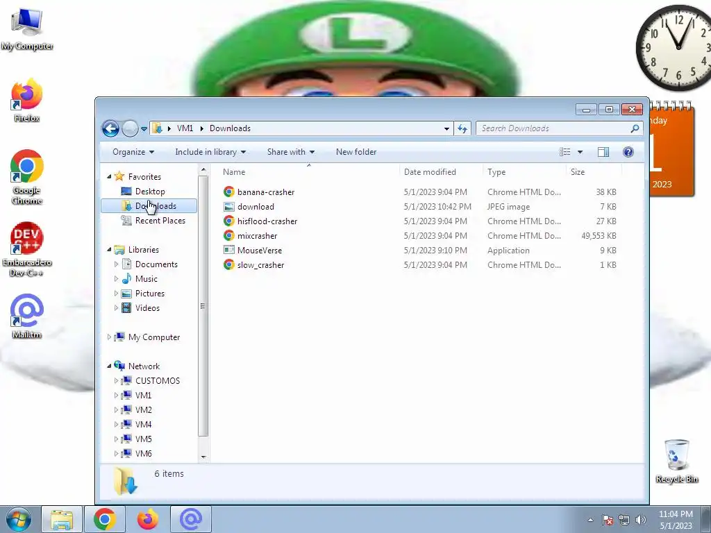The width and height of the screenshot is (711, 533).
Task: Select the download JPEG image icon
Action: 229,207
